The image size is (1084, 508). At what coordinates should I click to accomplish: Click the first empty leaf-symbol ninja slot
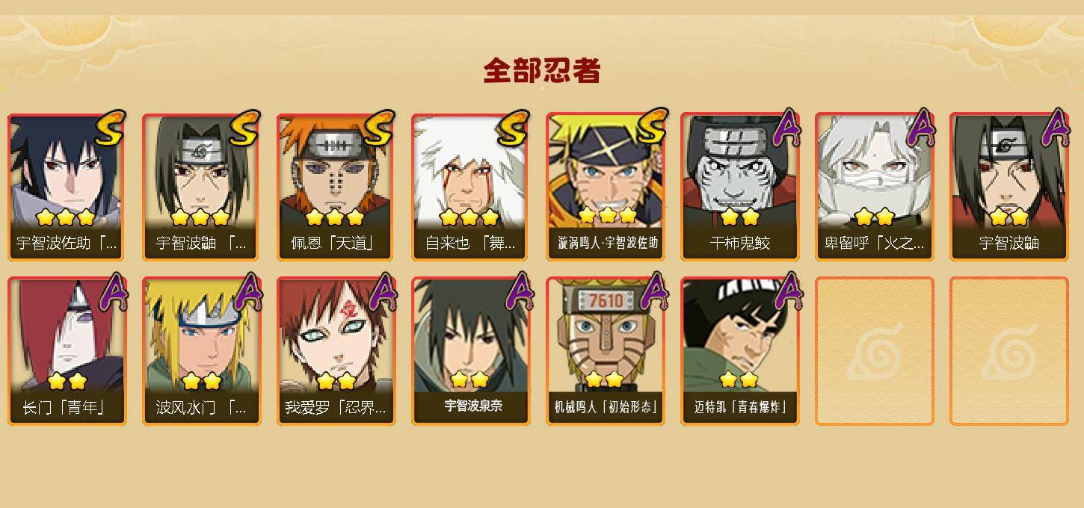(x=874, y=351)
